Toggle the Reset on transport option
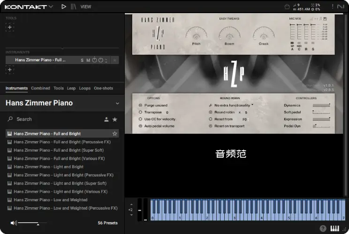This screenshot has height=234, width=349. click(x=211, y=126)
